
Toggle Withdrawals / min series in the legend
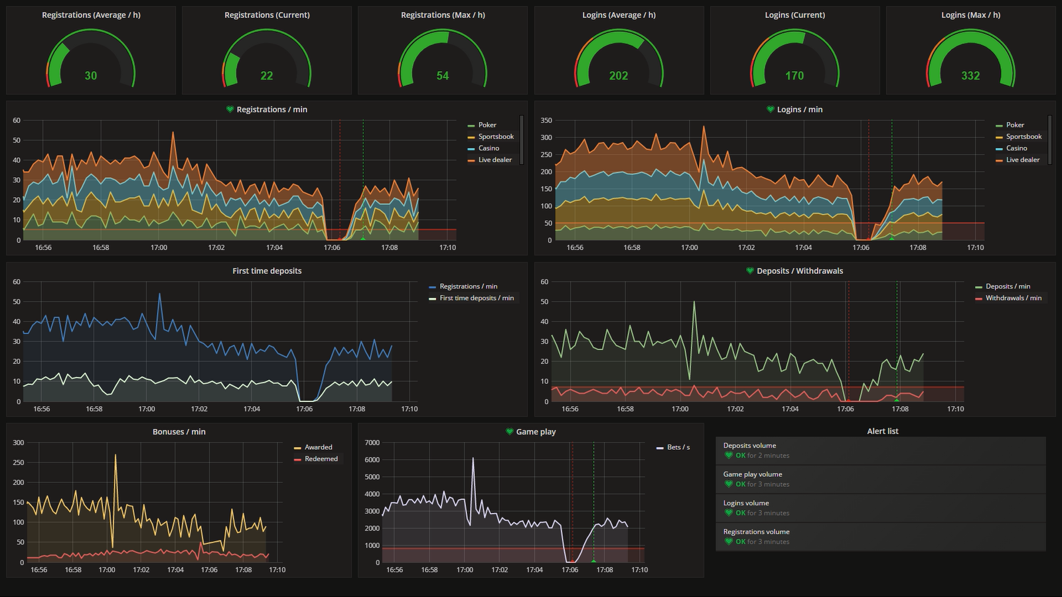(x=1013, y=298)
